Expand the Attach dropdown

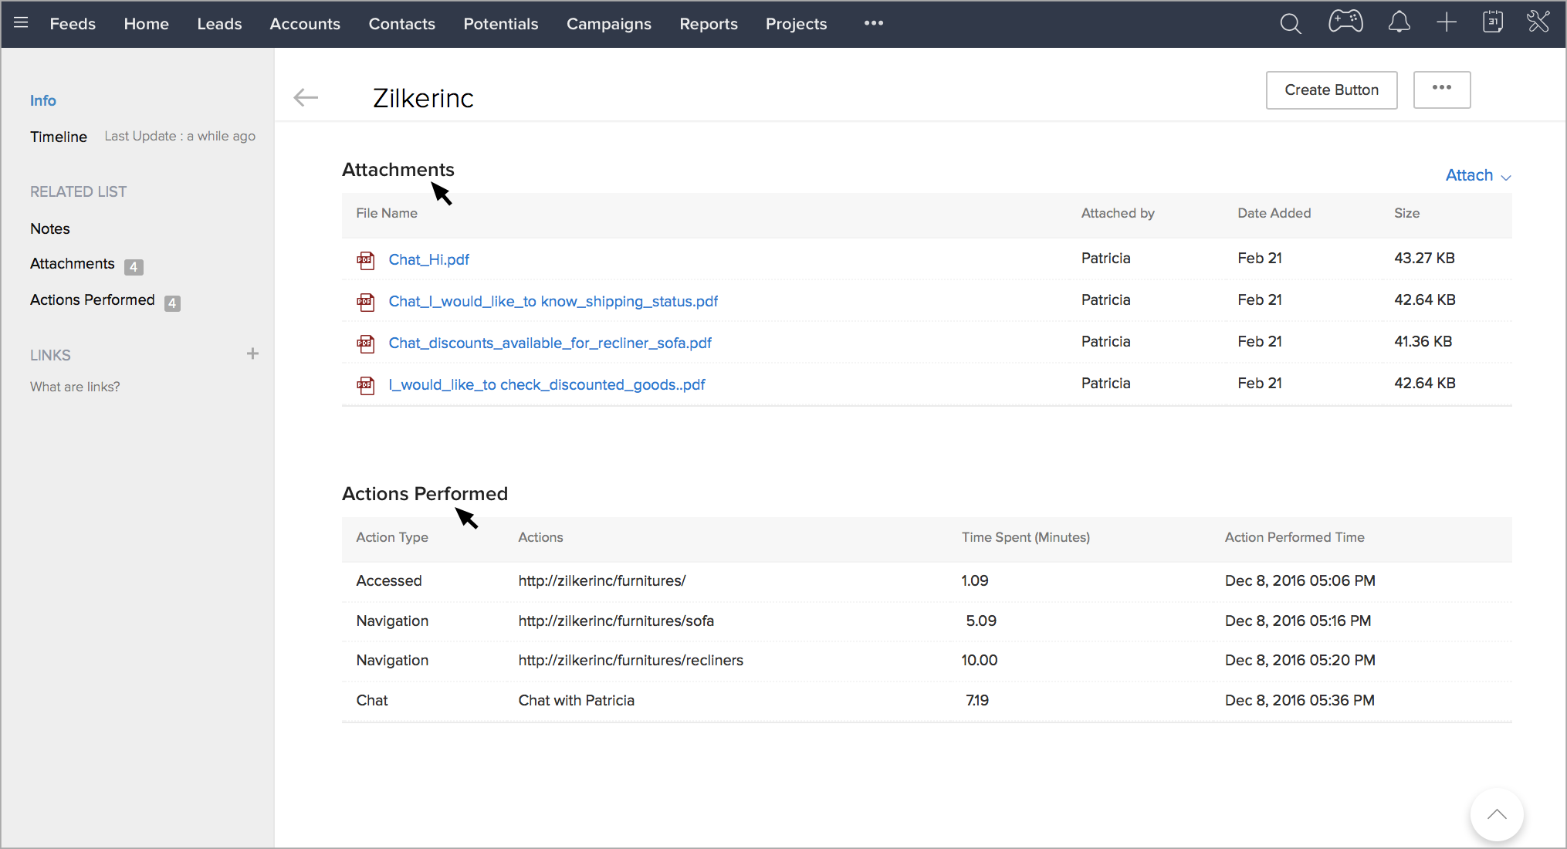coord(1477,176)
